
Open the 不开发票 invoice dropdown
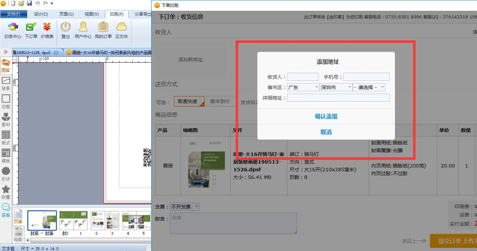[x=184, y=206]
